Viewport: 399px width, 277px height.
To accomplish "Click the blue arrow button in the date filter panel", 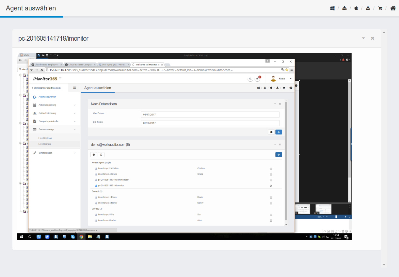I will (279, 132).
